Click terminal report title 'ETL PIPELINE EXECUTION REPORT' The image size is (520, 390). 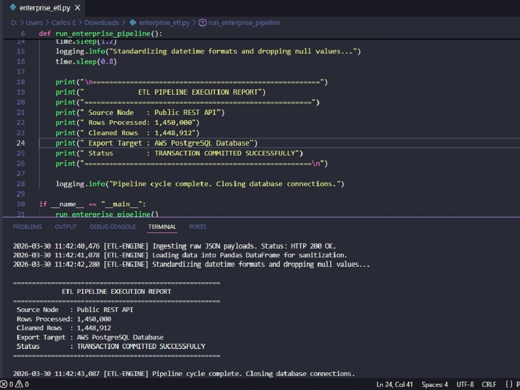[116, 292]
